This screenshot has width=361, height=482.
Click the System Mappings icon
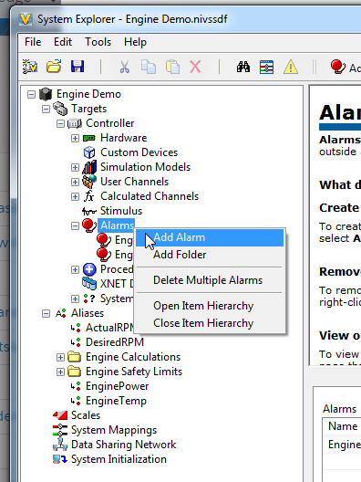click(x=60, y=430)
